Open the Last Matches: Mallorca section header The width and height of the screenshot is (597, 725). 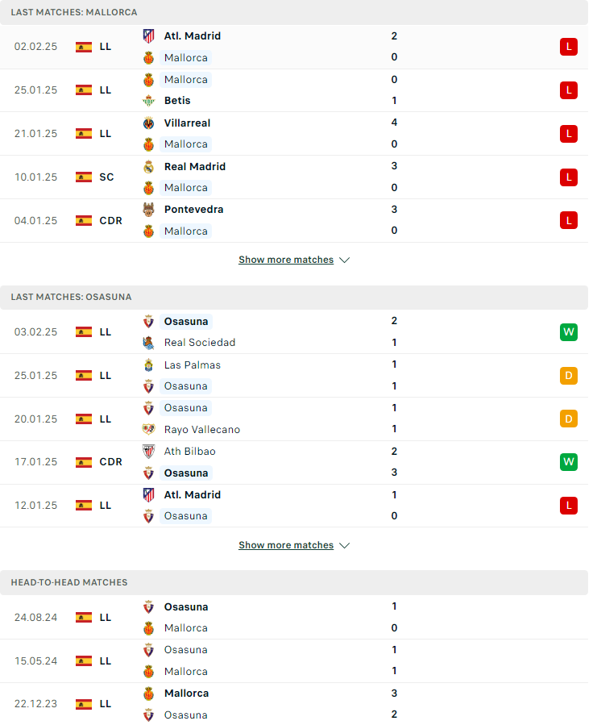[294, 12]
